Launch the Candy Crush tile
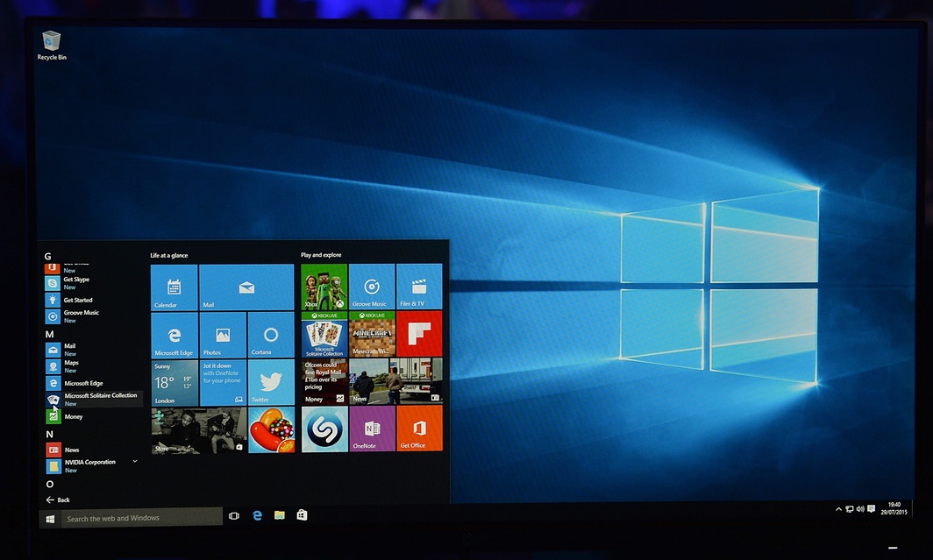Screen dimensions: 933x560 [270, 430]
